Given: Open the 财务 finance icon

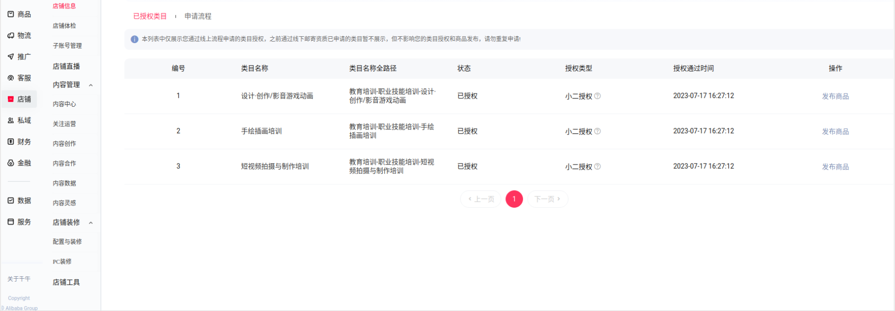Looking at the screenshot, I should pyautogui.click(x=11, y=142).
